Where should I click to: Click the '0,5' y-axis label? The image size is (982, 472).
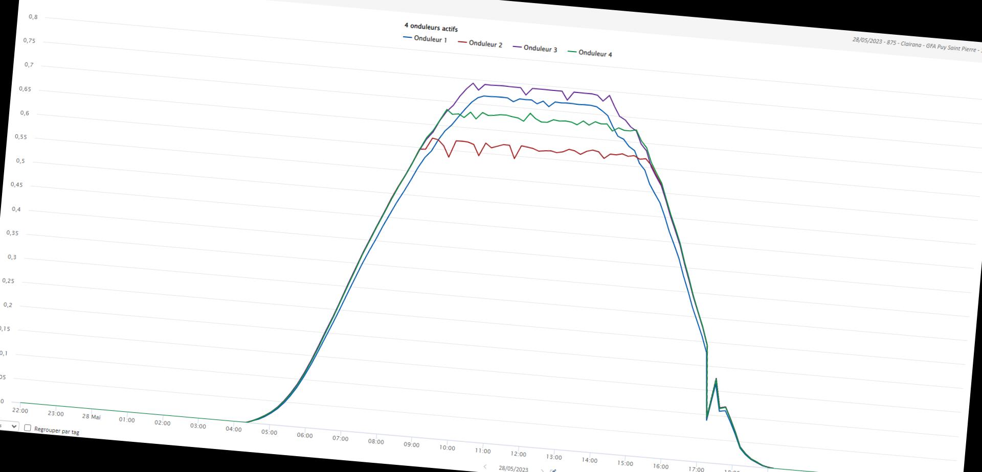[x=20, y=161]
